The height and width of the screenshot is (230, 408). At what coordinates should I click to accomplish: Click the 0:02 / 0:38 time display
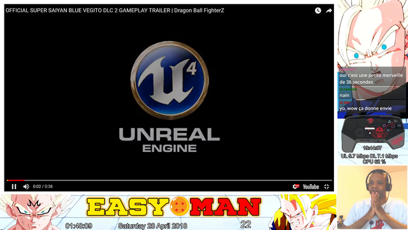[43, 187]
